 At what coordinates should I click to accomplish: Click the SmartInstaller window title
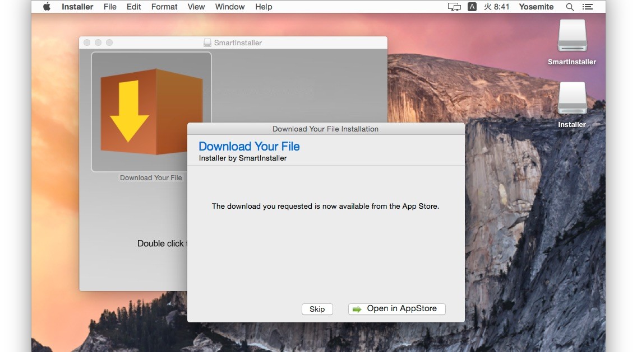coord(238,43)
